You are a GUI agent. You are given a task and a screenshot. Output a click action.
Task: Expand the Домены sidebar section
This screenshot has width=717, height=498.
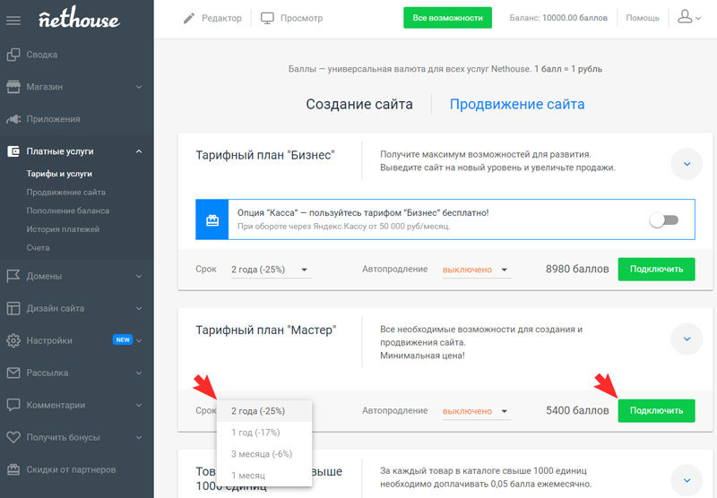(x=139, y=276)
